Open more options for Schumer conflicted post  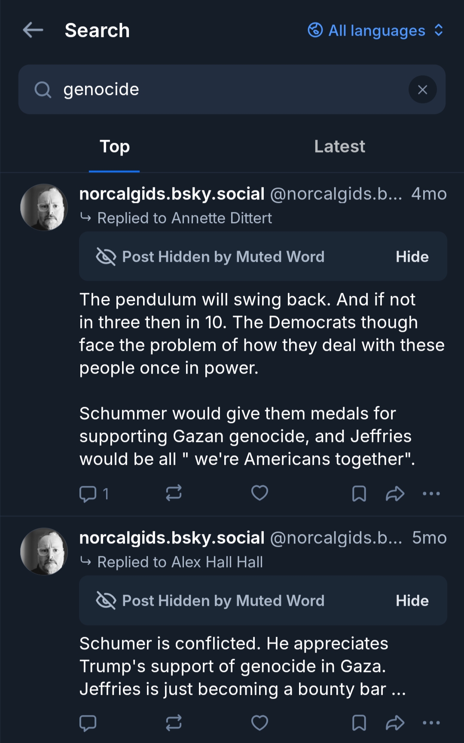click(431, 723)
